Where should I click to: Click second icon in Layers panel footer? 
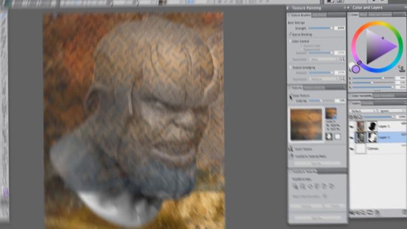[x=358, y=212]
